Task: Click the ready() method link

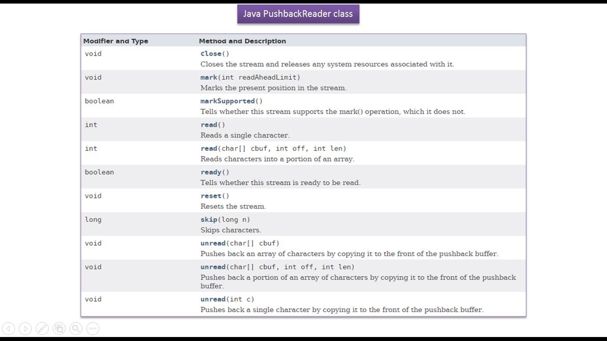Action: pyautogui.click(x=211, y=172)
